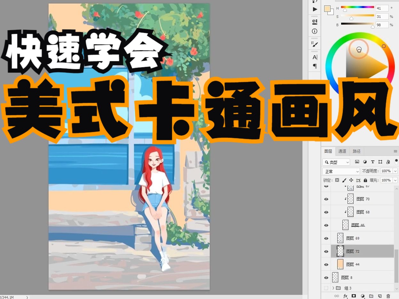
Task: Click the Create new group folder icon
Action: (x=371, y=296)
